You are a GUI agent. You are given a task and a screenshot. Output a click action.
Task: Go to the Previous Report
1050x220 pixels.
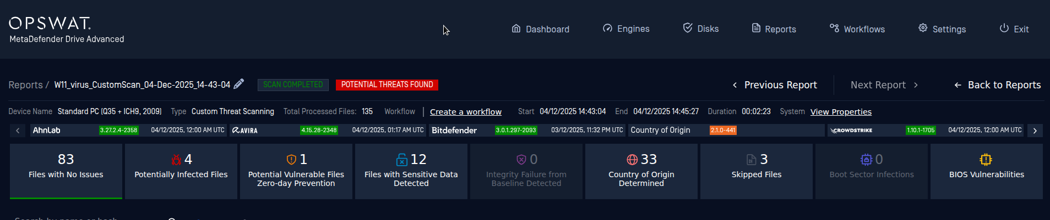(x=774, y=85)
